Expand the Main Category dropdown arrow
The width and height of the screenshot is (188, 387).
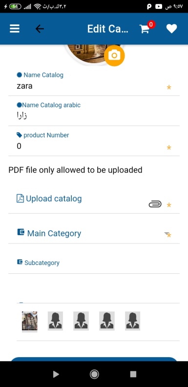[x=167, y=234]
